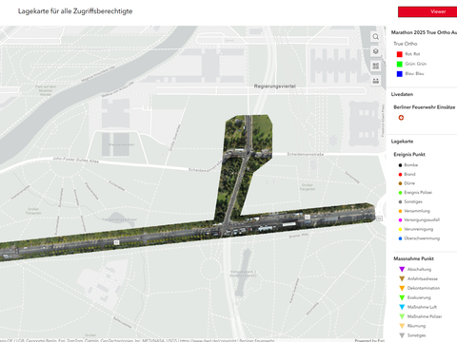Click the John-Foster-Dulles-Allee street label

pyautogui.click(x=75, y=160)
